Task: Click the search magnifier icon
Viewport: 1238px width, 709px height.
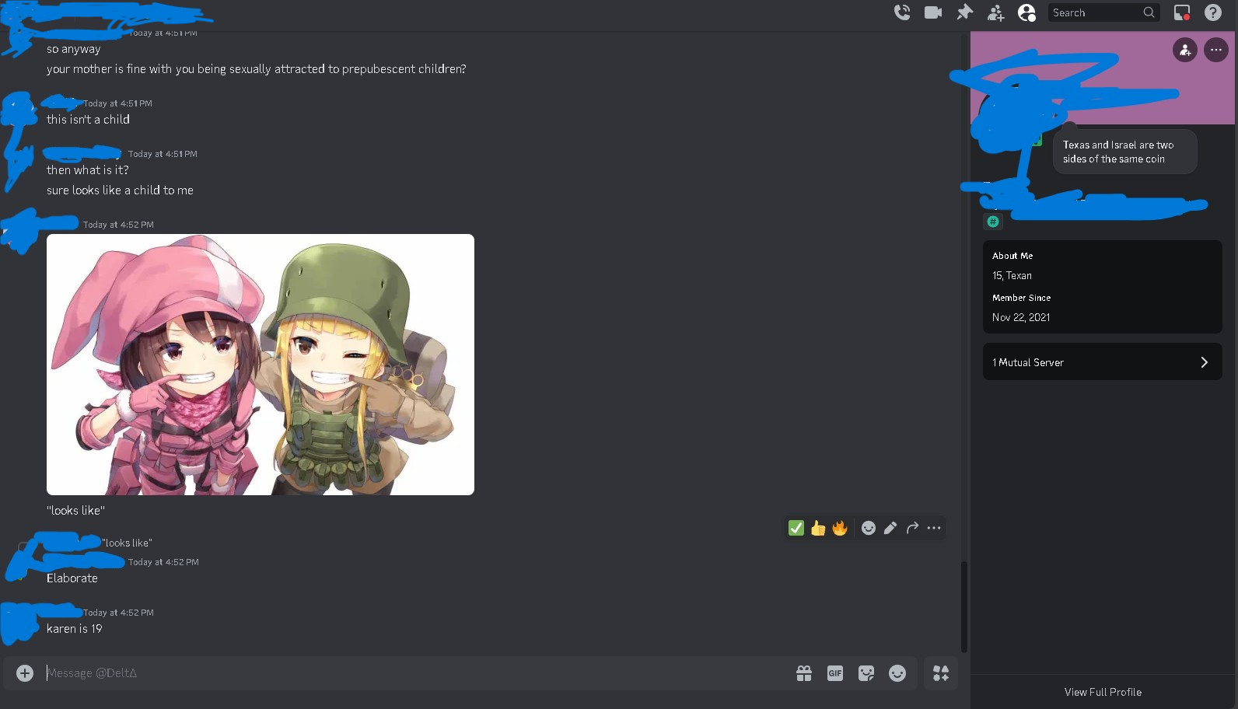Action: [x=1149, y=12]
